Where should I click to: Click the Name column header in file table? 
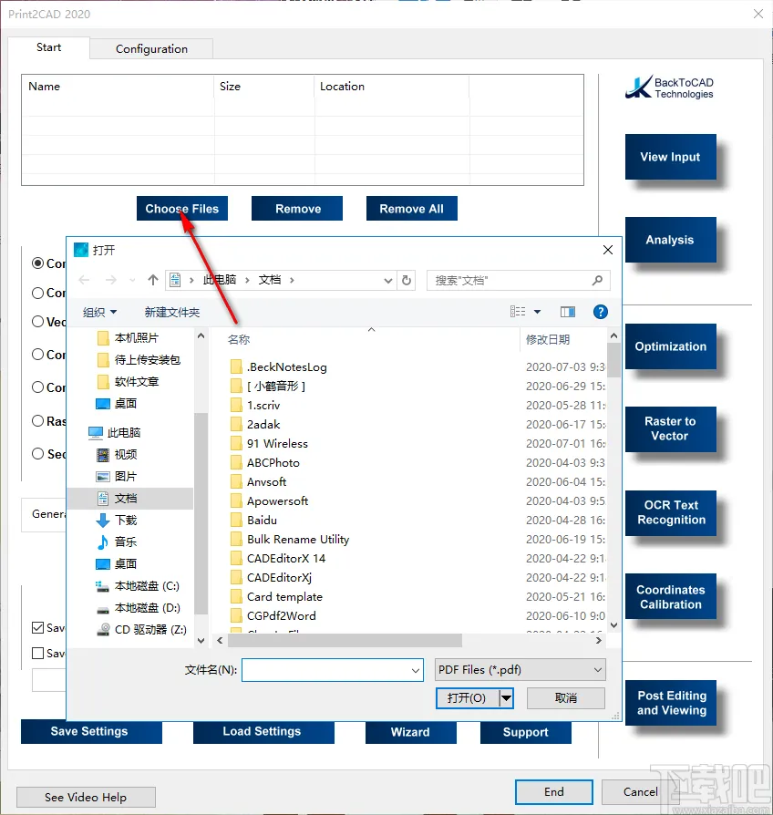(44, 87)
